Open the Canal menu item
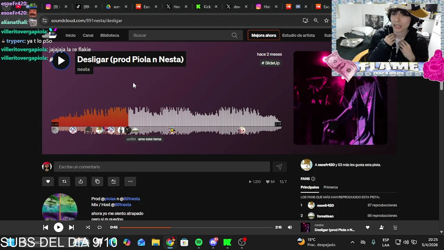 88,35
